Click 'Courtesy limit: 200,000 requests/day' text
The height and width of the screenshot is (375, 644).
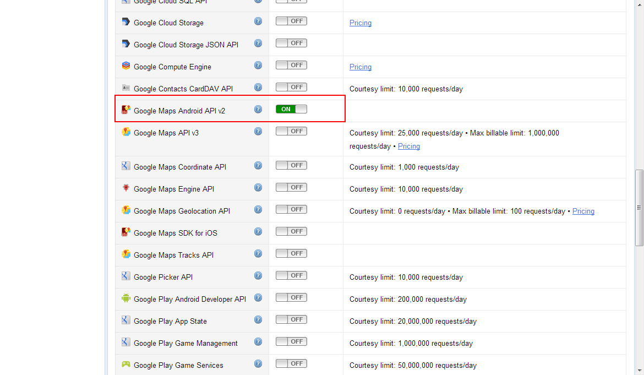(408, 300)
